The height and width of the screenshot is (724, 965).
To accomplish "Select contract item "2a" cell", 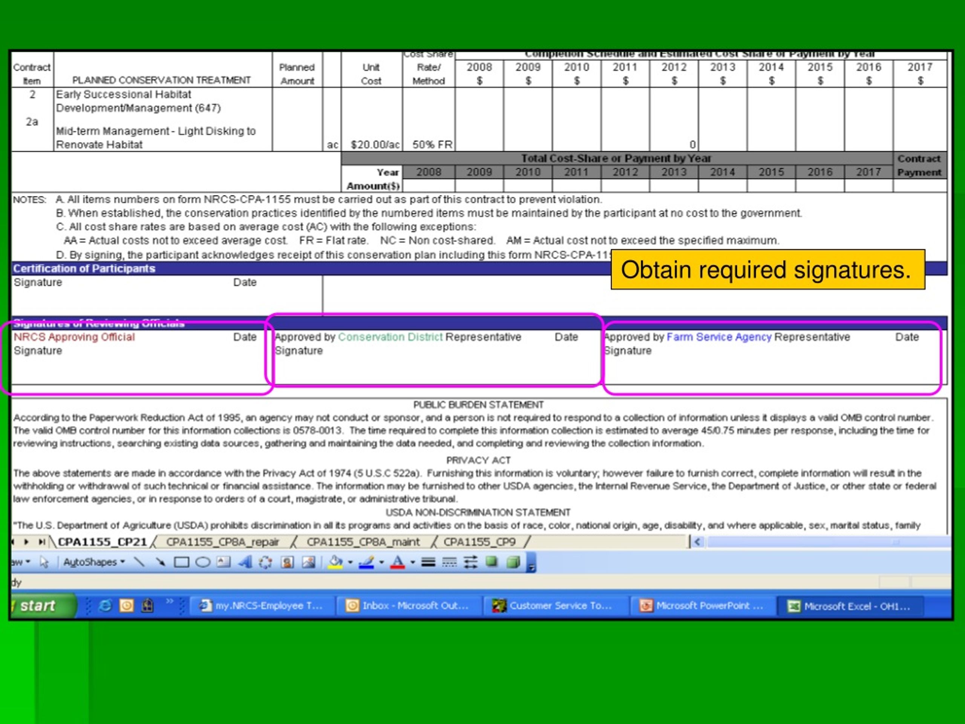I will 32,122.
